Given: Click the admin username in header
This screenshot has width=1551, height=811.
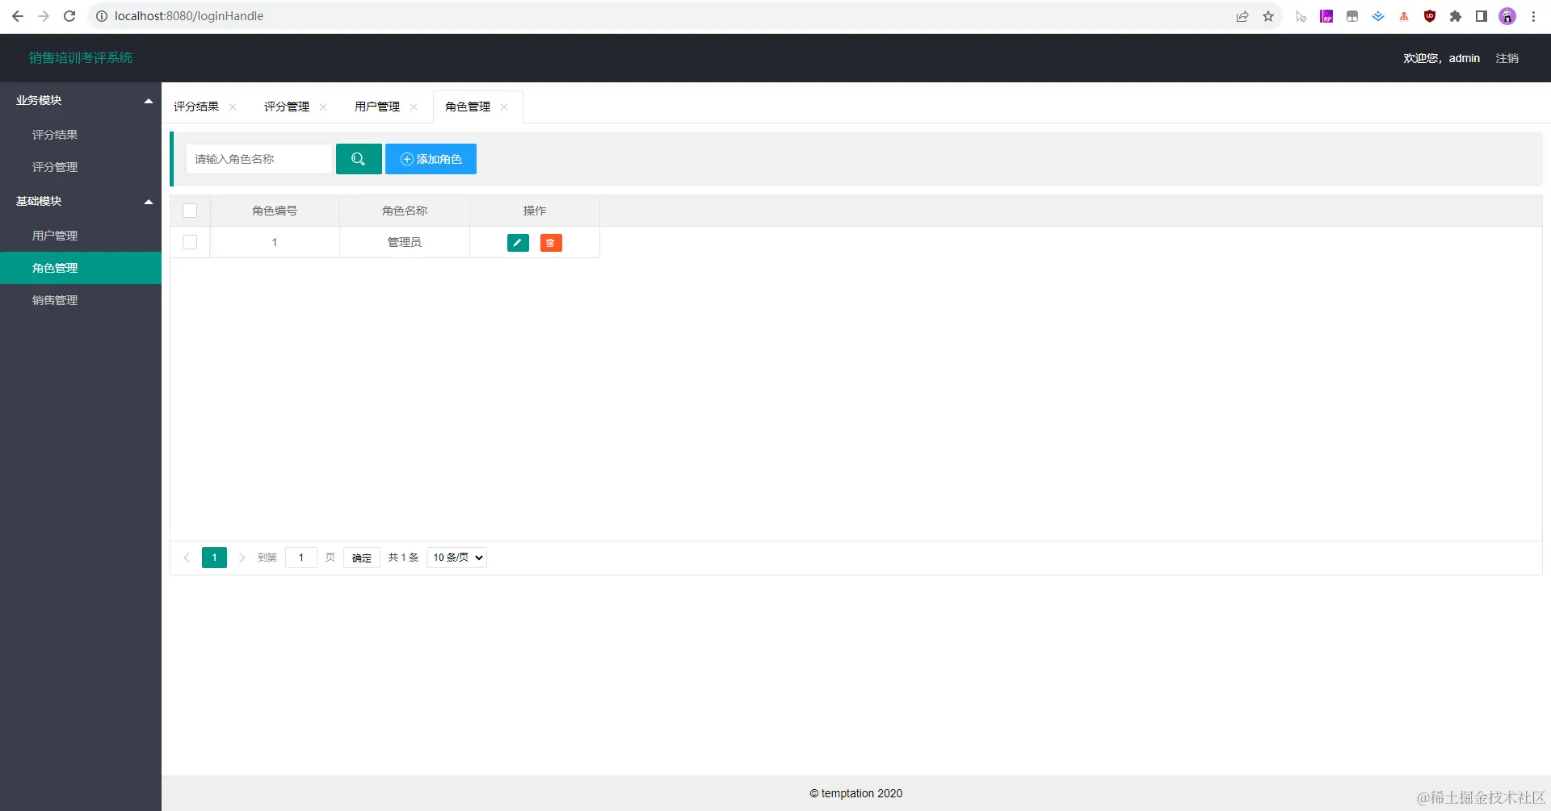Looking at the screenshot, I should 1464,58.
